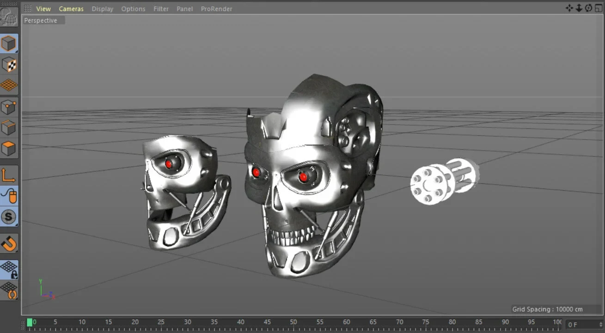Select the large chrome skull model
The height and width of the screenshot is (333, 605).
point(313,176)
